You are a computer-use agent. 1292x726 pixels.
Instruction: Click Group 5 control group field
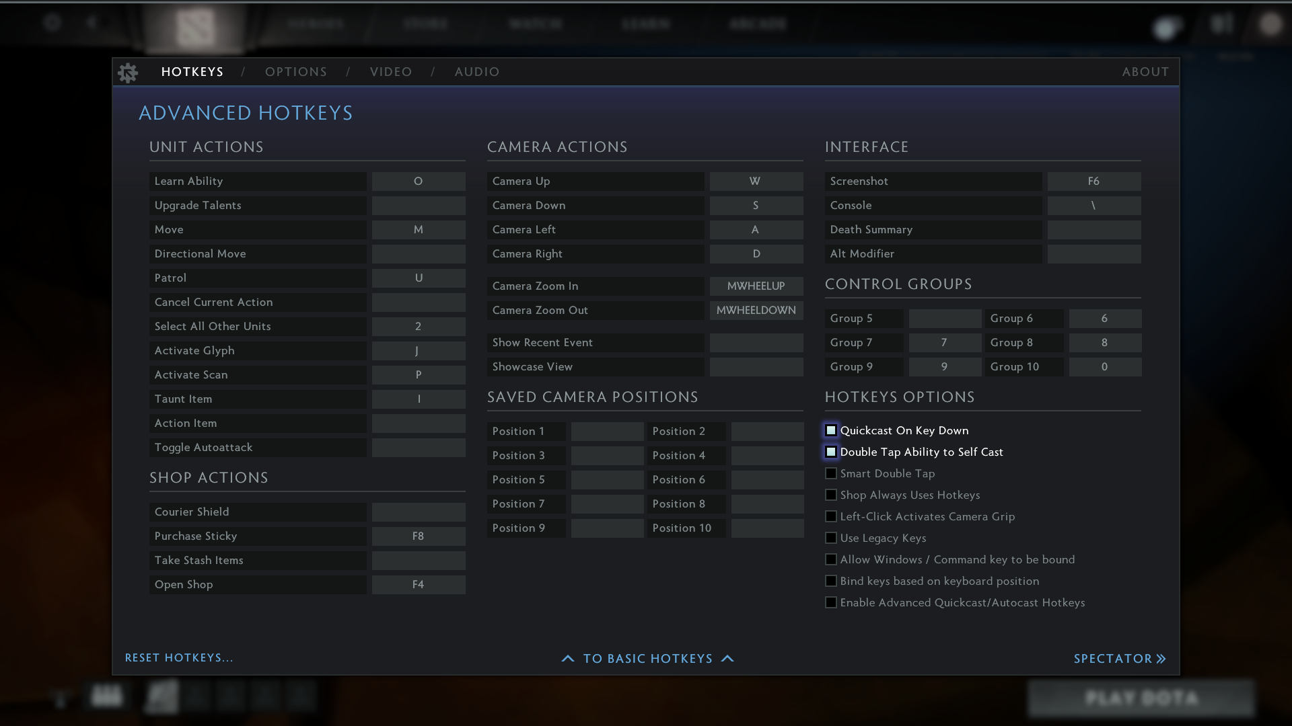(x=943, y=317)
